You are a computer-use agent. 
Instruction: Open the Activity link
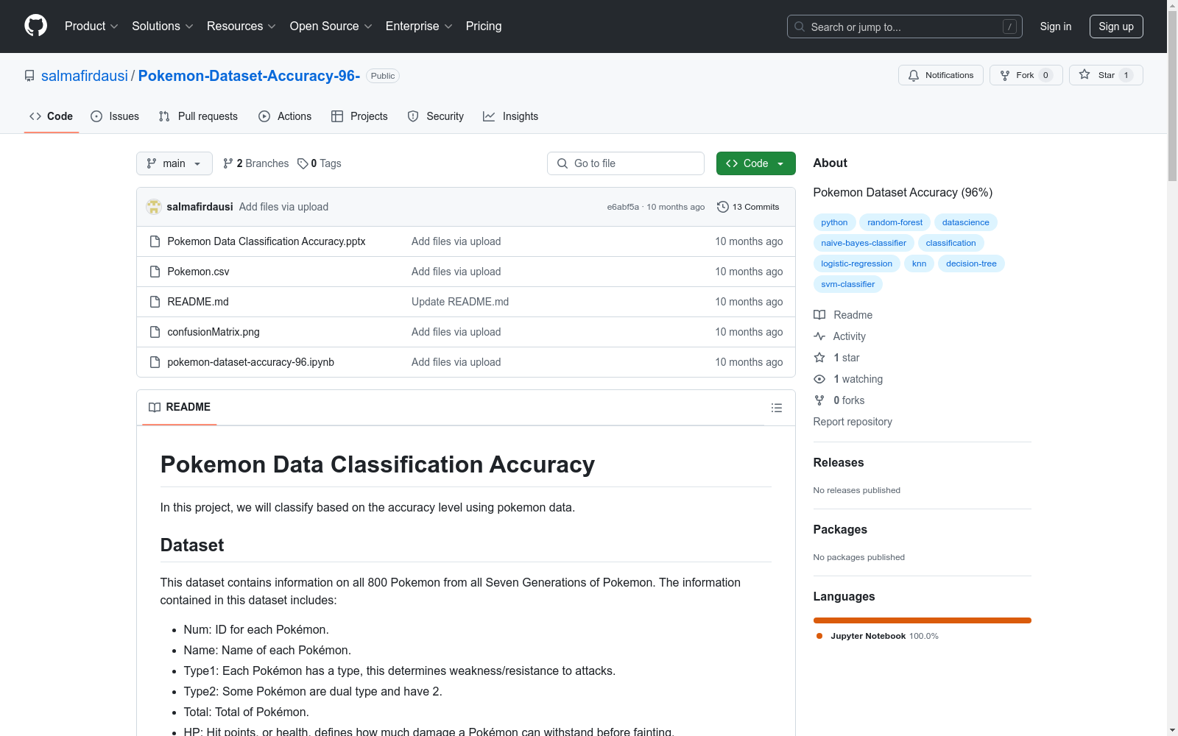[839, 336]
